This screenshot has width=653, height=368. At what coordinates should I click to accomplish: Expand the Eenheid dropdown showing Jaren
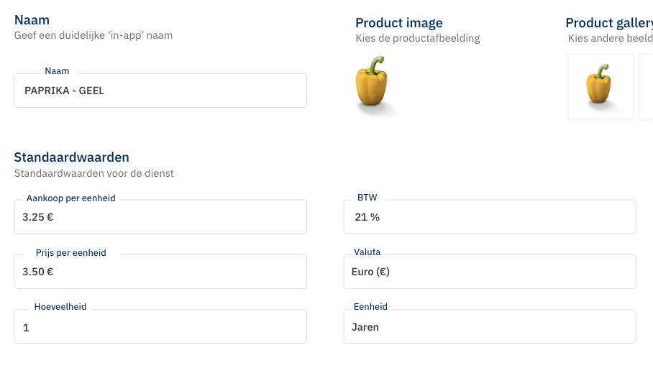tap(490, 327)
